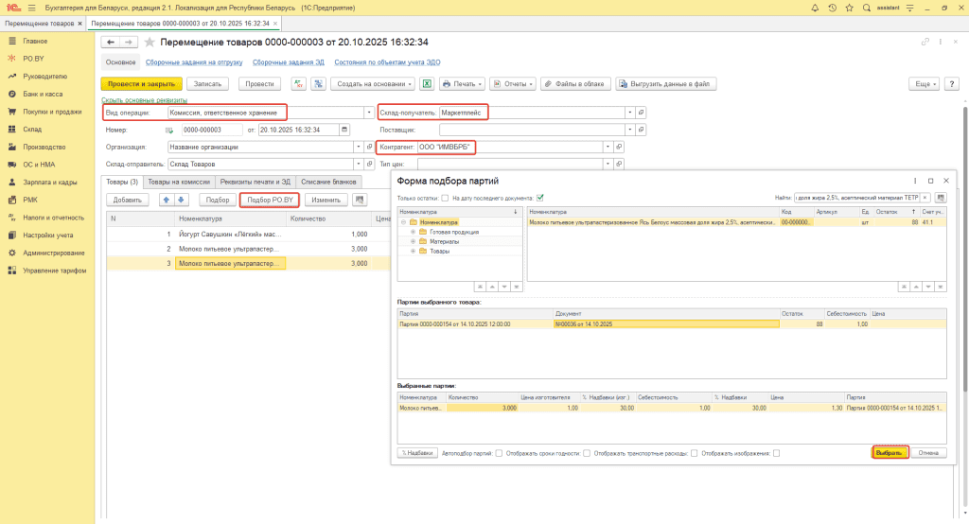Viewport: 969px width, 524px height.
Task: Expand the 'Готовая продукция' folder
Action: 413,232
